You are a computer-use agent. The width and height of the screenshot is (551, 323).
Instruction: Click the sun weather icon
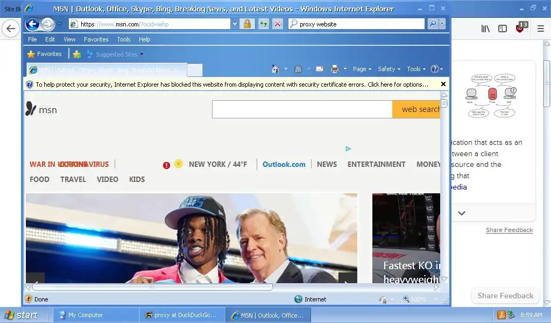click(179, 164)
